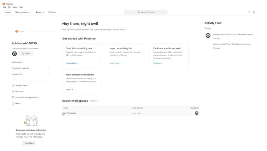Expand the Integrations chevron

pyautogui.click(x=49, y=74)
